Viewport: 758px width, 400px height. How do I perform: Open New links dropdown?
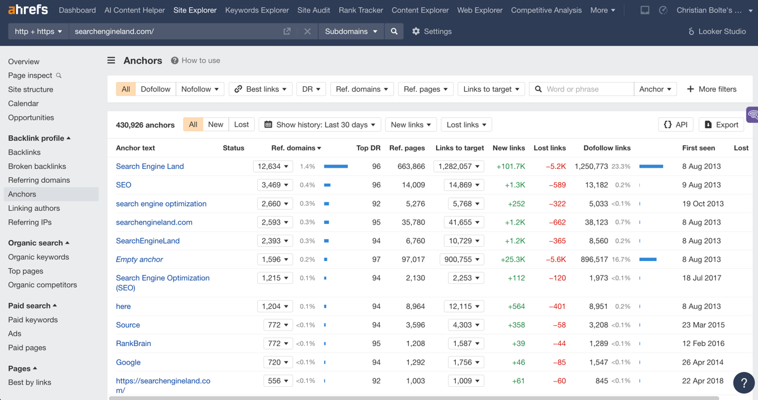(x=411, y=125)
